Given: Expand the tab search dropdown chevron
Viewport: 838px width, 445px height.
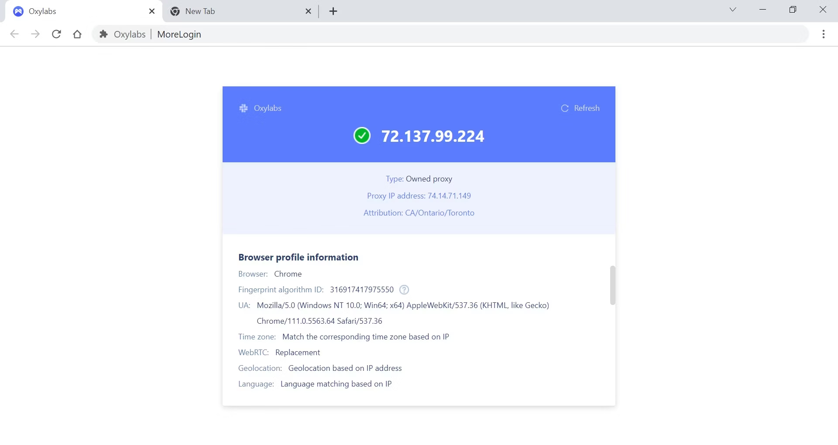Looking at the screenshot, I should coord(733,10).
